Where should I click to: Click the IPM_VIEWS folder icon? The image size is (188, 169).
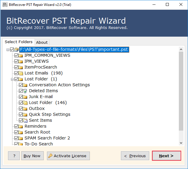pyautogui.click(x=21, y=61)
